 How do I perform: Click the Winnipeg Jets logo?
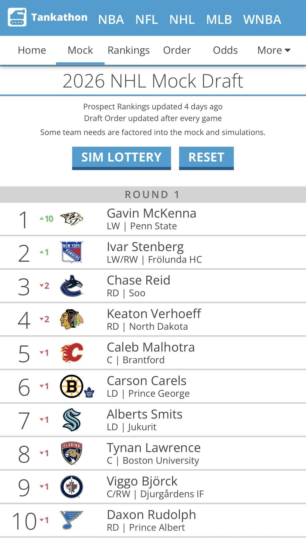click(72, 487)
